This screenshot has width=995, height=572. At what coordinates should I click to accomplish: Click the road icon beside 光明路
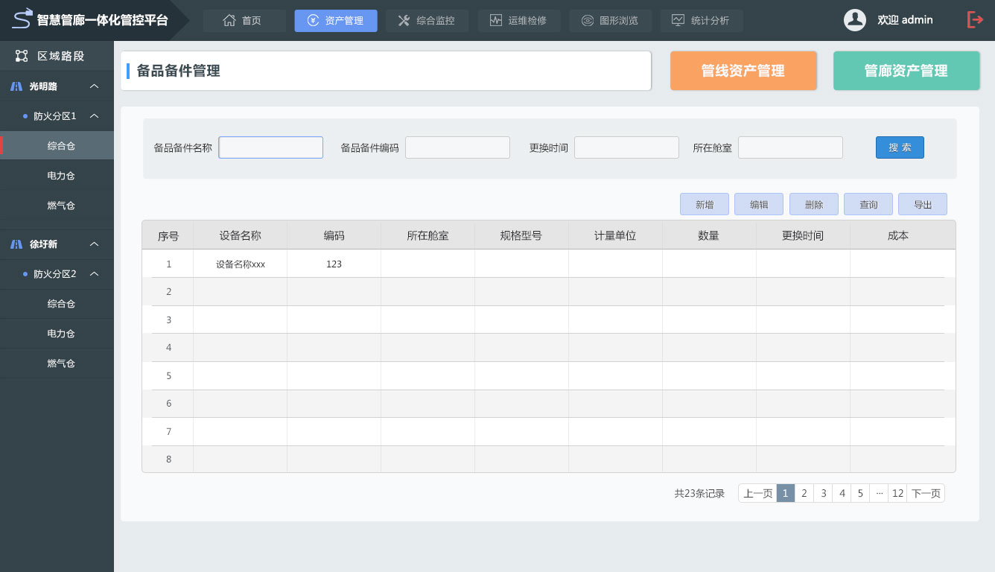(16, 86)
